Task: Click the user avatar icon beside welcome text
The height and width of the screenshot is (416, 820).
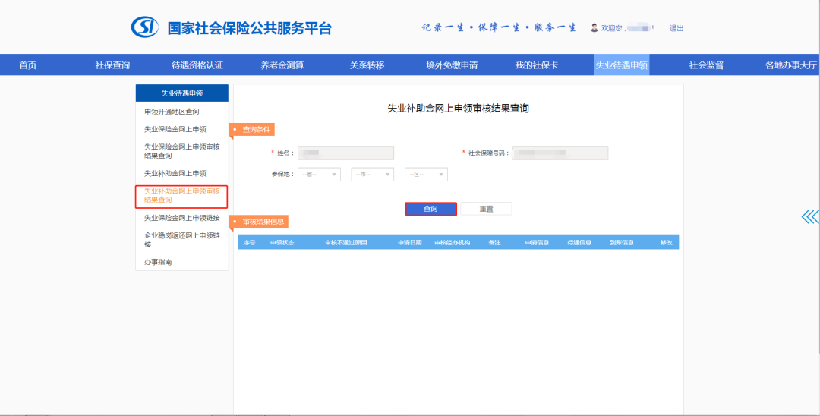Action: point(594,27)
